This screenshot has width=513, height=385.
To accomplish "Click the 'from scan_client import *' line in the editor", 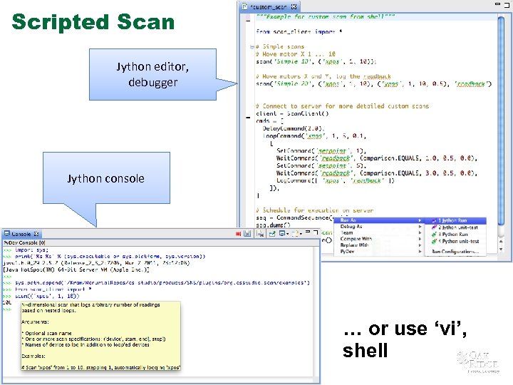I will click(299, 32).
